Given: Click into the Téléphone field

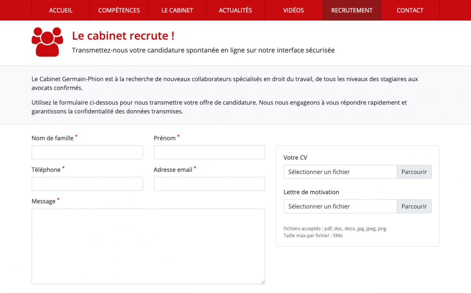Looking at the screenshot, I should pyautogui.click(x=87, y=184).
